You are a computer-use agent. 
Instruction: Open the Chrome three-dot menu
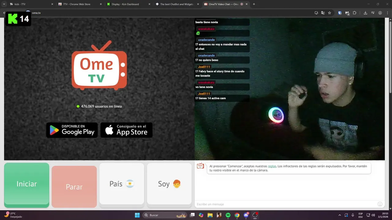tap(387, 13)
